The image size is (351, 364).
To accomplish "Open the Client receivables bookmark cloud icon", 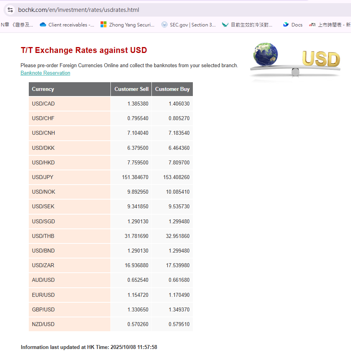I will click(43, 25).
